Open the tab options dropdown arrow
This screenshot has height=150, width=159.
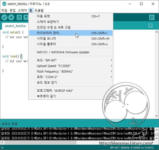(150, 25)
